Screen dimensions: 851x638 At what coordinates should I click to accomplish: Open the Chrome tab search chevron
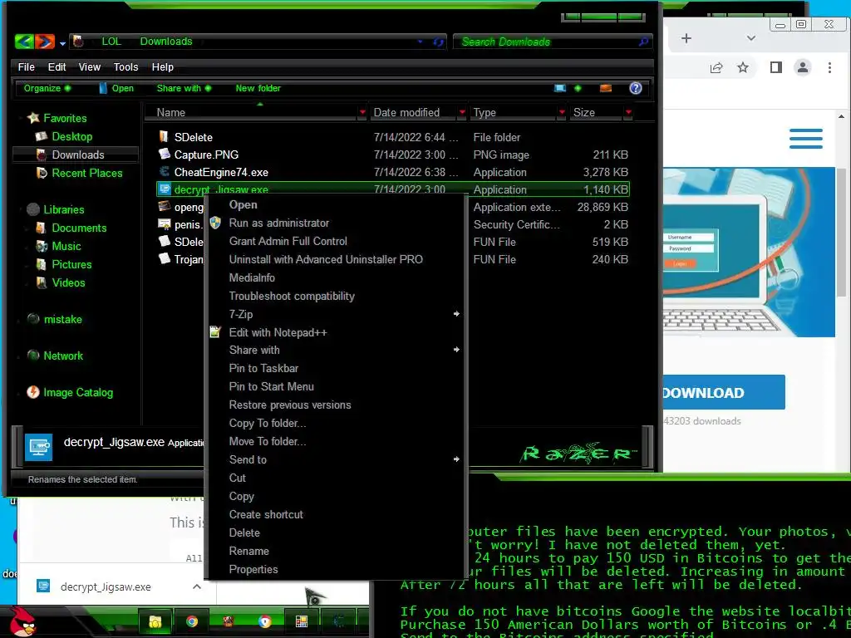(751, 38)
